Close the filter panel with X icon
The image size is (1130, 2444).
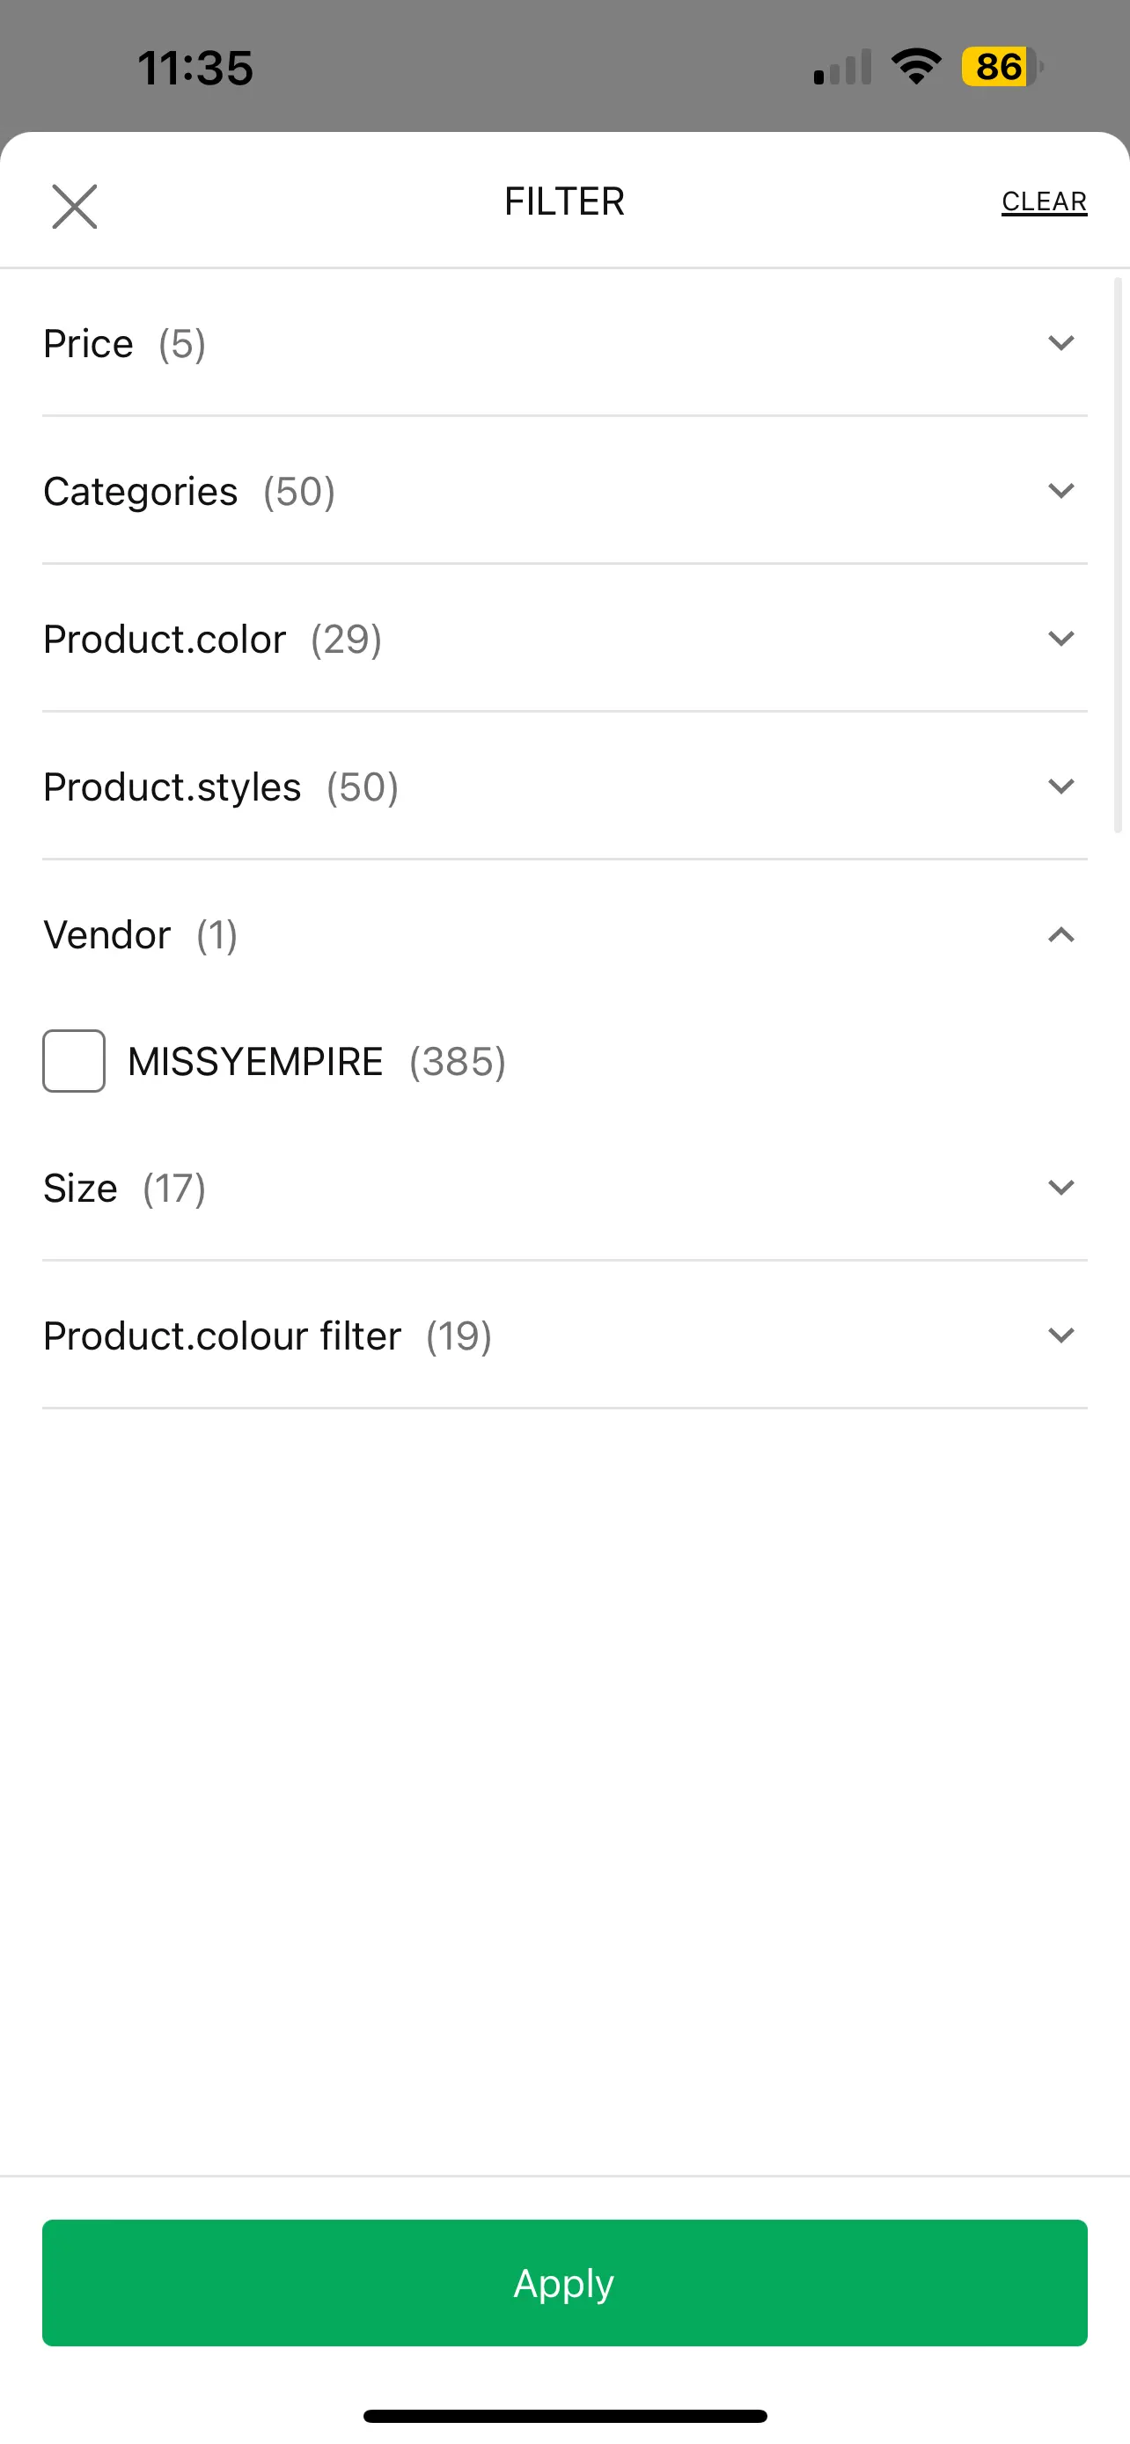74,207
